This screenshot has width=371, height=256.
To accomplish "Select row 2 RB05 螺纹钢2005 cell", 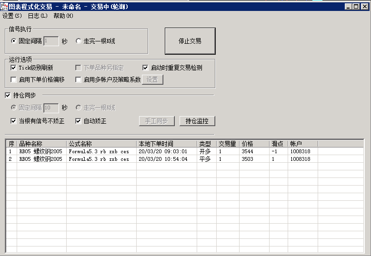I will coord(40,159).
